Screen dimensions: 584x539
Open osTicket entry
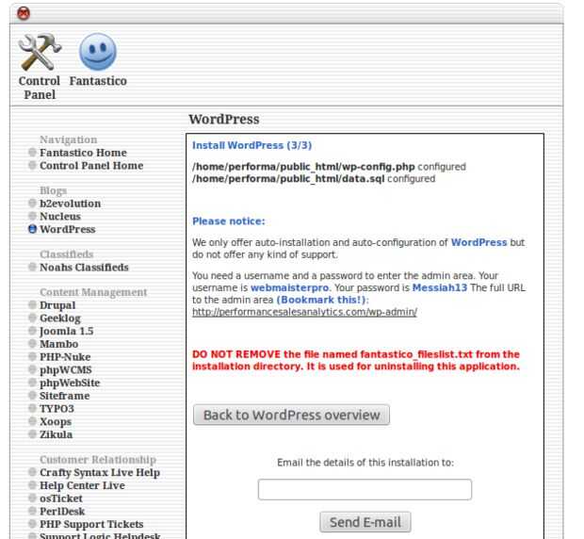(61, 498)
